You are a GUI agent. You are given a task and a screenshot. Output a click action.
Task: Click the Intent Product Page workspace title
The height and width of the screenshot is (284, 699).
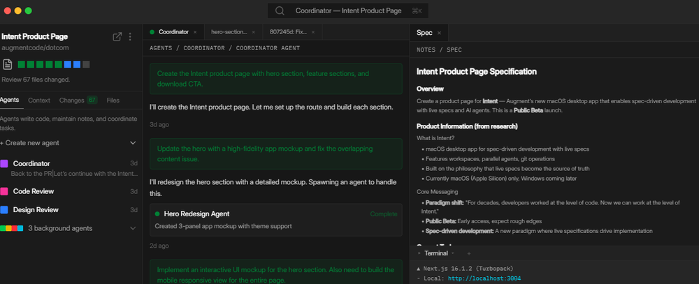point(35,36)
